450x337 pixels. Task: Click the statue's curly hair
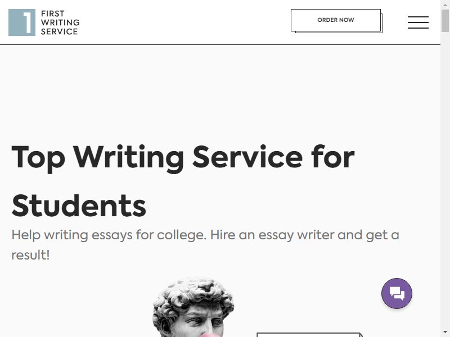coord(193,292)
